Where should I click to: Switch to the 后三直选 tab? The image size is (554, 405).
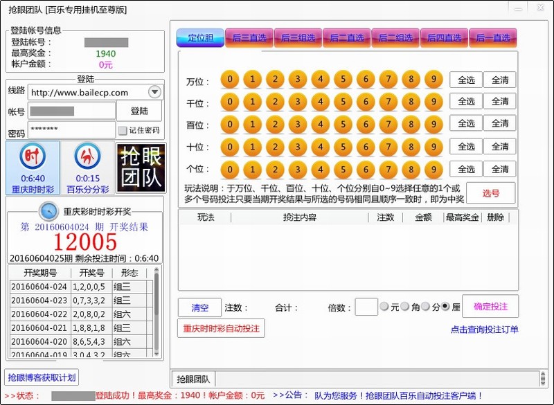[x=249, y=38]
